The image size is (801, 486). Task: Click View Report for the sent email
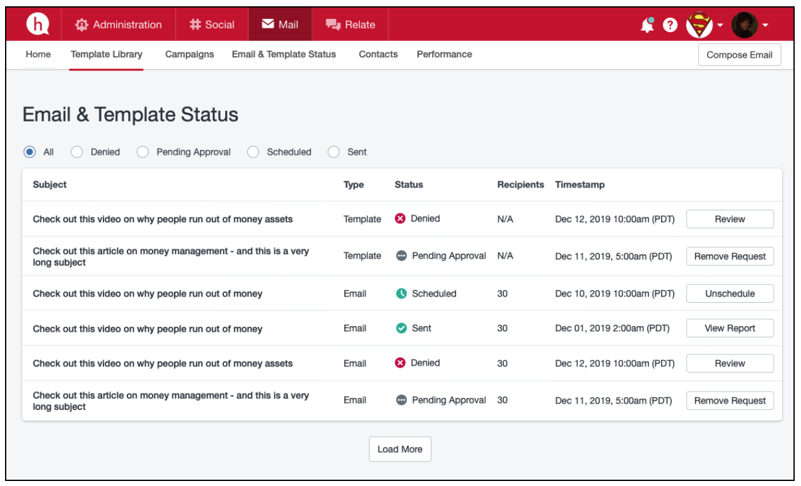(730, 328)
